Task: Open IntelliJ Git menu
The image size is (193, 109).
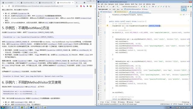Action: click(144, 4)
